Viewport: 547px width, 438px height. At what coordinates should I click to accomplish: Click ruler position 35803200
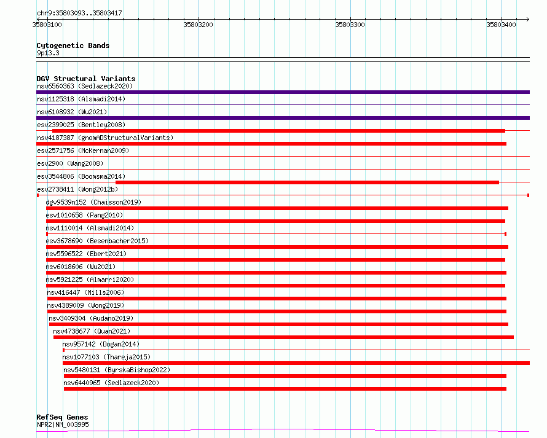198,25
